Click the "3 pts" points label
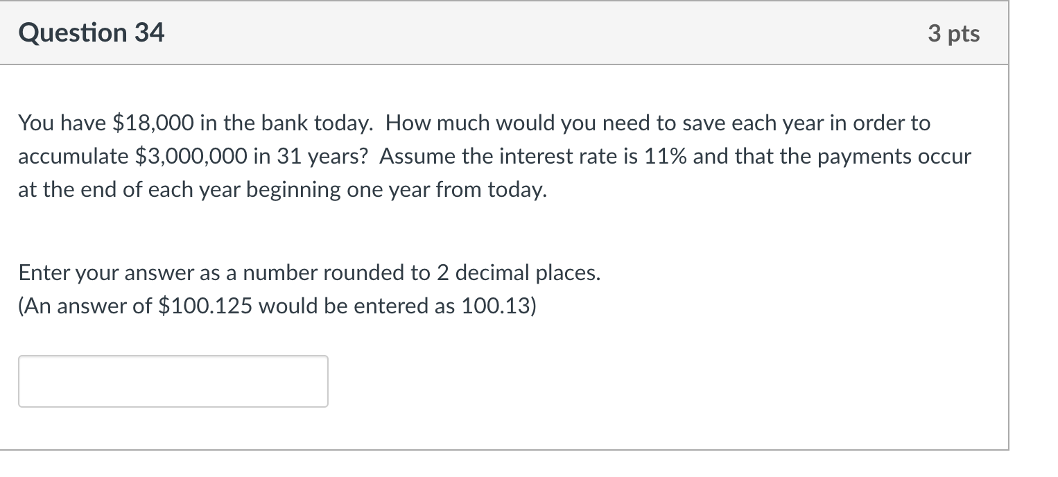 point(954,34)
